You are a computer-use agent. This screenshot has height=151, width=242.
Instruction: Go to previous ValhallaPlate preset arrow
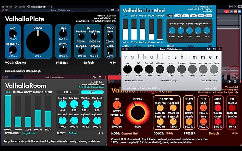point(111,63)
